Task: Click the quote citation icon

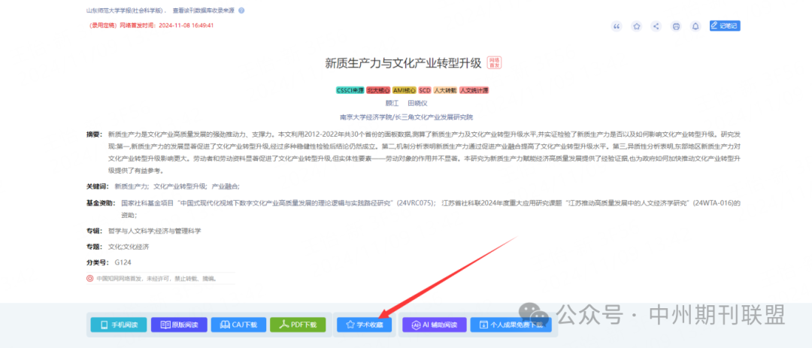Action: pos(617,26)
